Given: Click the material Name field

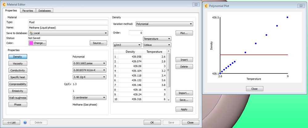Looking at the screenshot, I should (x=68, y=28).
